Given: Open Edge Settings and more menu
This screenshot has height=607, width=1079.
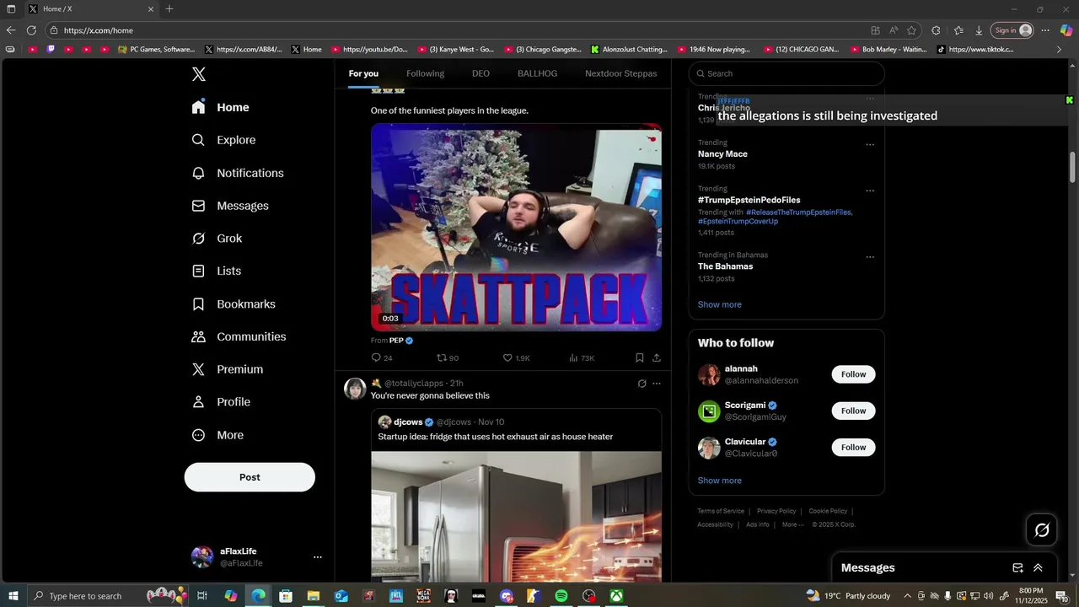Looking at the screenshot, I should click(x=1044, y=30).
